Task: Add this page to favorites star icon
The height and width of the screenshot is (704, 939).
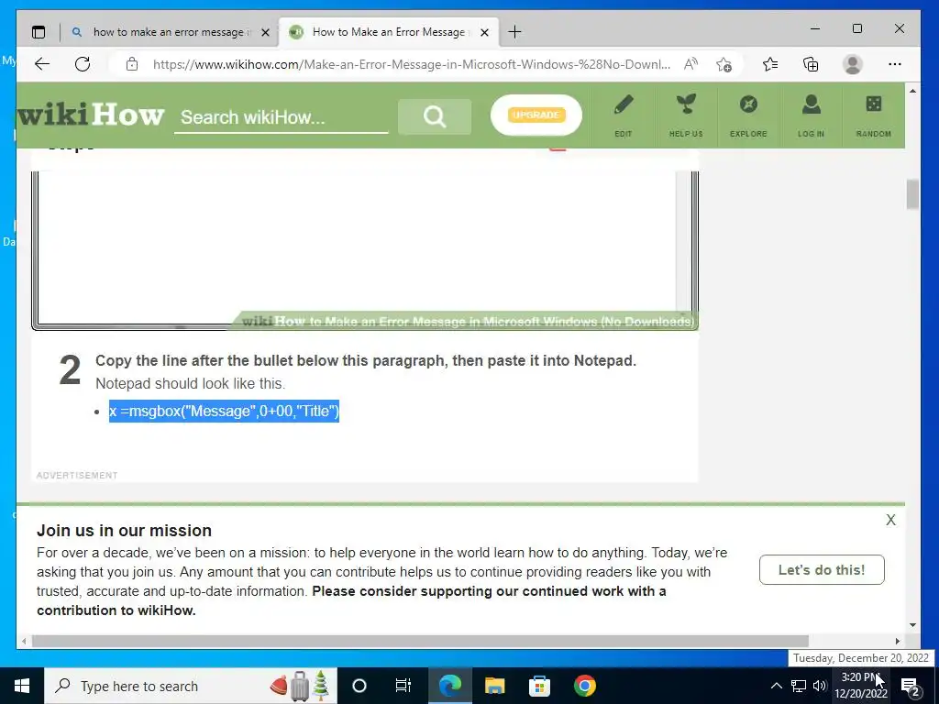Action: [724, 64]
